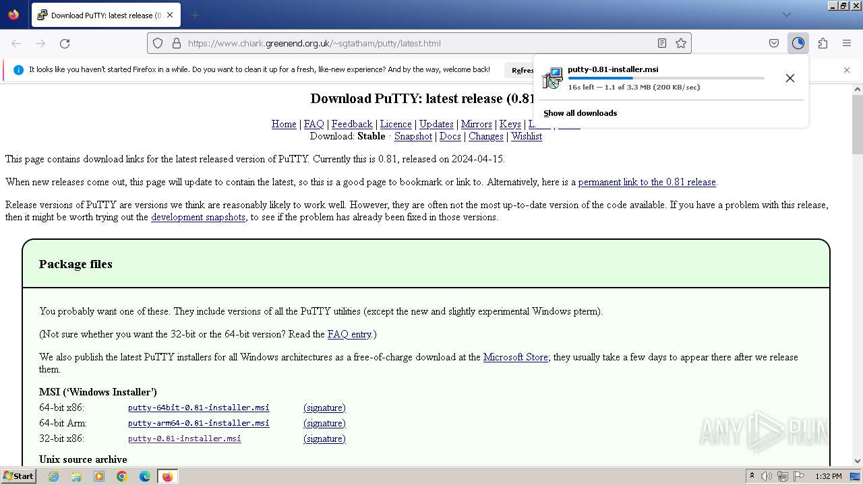Image resolution: width=863 pixels, height=485 pixels.
Task: Open the volume speaker tray icon
Action: coord(767,476)
